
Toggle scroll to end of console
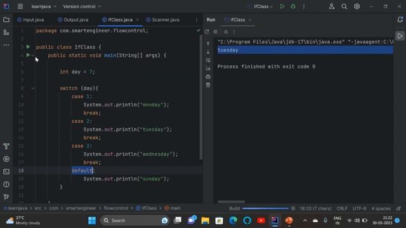(x=208, y=68)
